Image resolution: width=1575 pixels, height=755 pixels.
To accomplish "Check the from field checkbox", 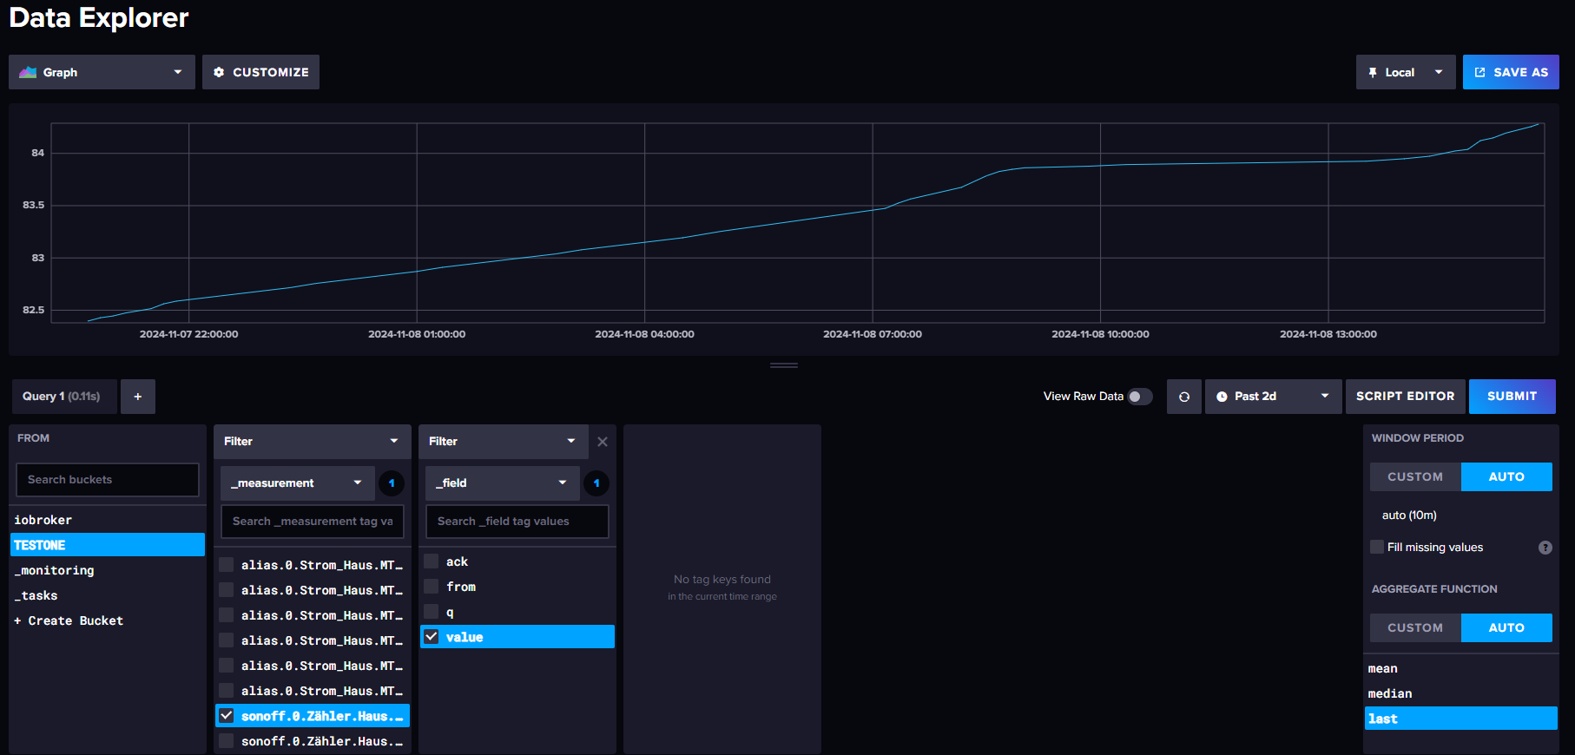I will (x=432, y=587).
